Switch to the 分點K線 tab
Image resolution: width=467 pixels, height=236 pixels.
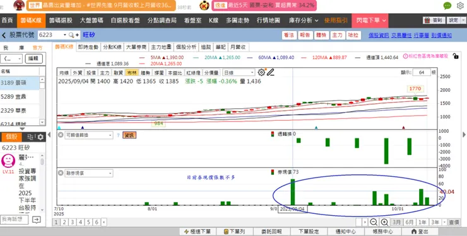click(112, 47)
